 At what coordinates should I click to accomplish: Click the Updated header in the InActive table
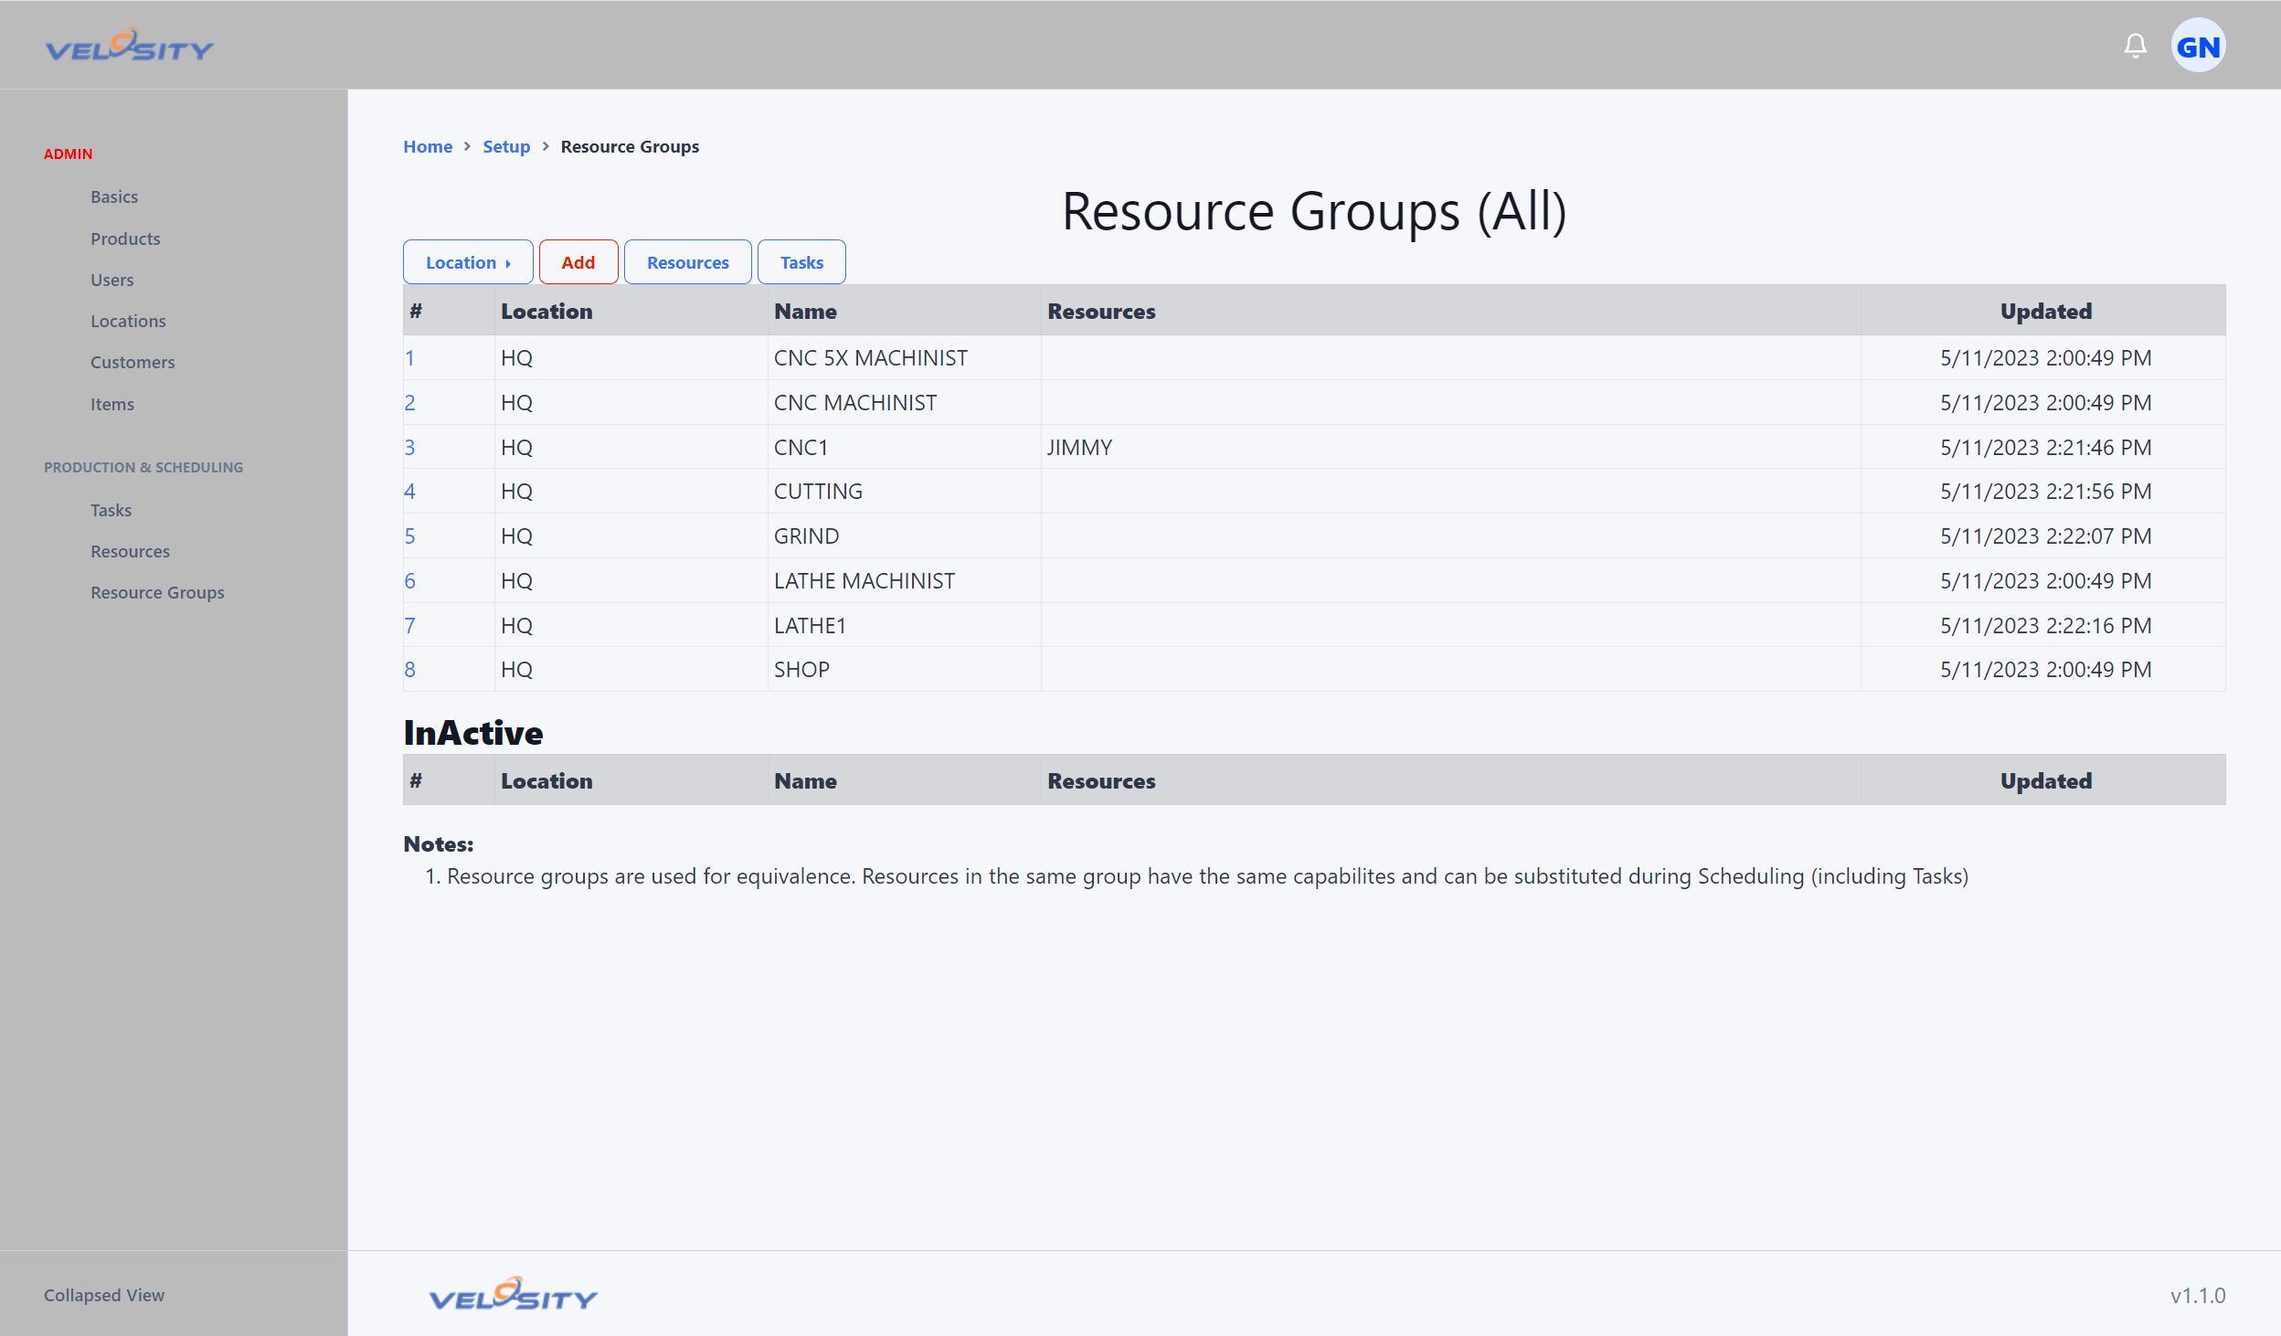pos(2045,781)
